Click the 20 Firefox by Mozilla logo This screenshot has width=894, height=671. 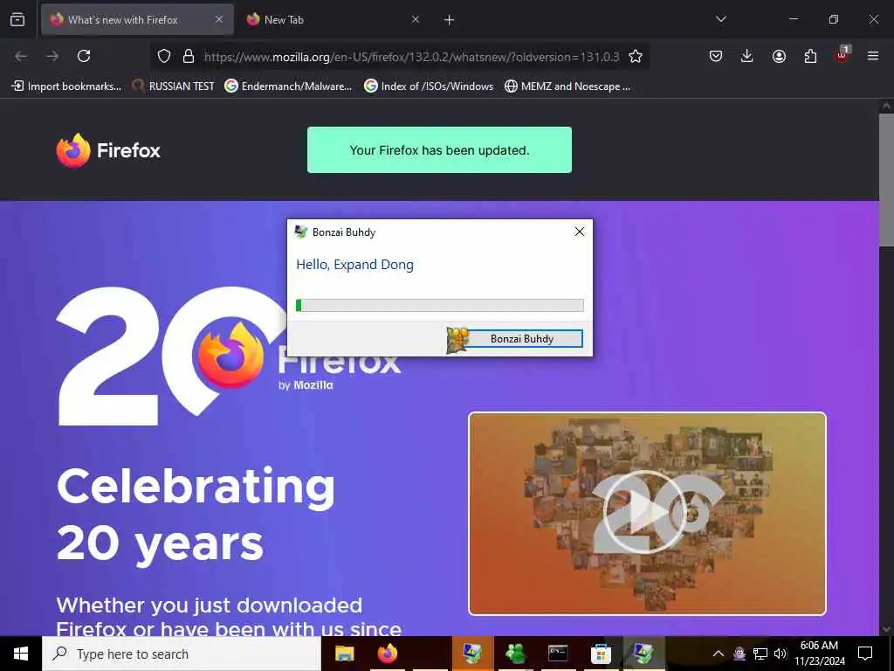(x=228, y=356)
